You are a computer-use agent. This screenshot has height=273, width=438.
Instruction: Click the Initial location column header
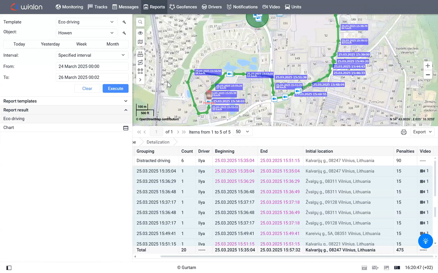[349, 151]
